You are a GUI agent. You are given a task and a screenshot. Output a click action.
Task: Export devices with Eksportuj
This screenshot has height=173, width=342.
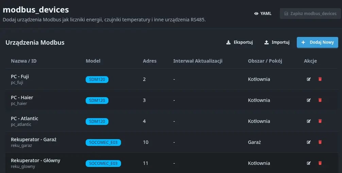(x=239, y=42)
